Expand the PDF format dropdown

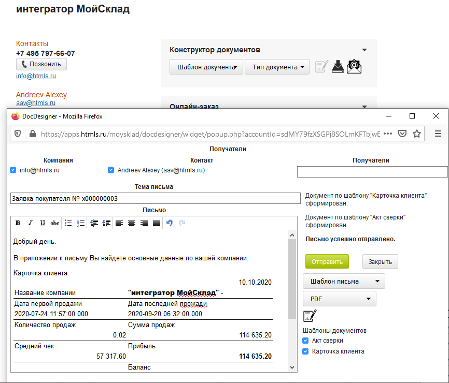pyautogui.click(x=339, y=299)
